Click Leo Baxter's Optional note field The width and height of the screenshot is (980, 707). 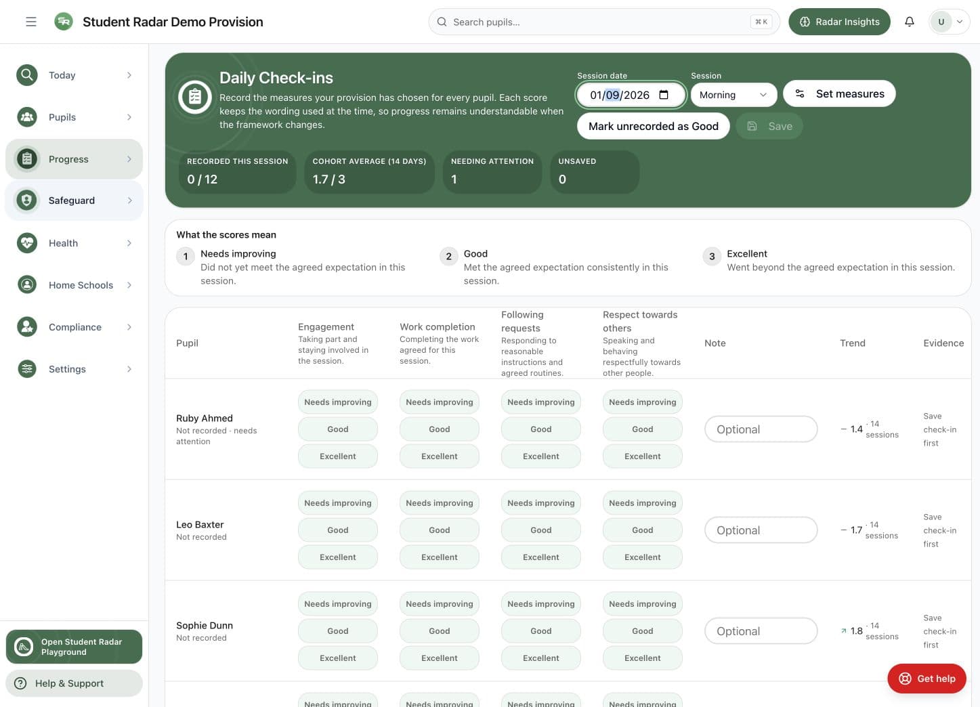(x=761, y=530)
